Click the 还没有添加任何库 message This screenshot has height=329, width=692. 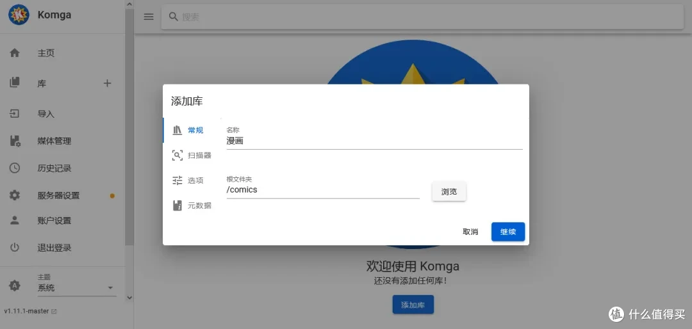[410, 280]
